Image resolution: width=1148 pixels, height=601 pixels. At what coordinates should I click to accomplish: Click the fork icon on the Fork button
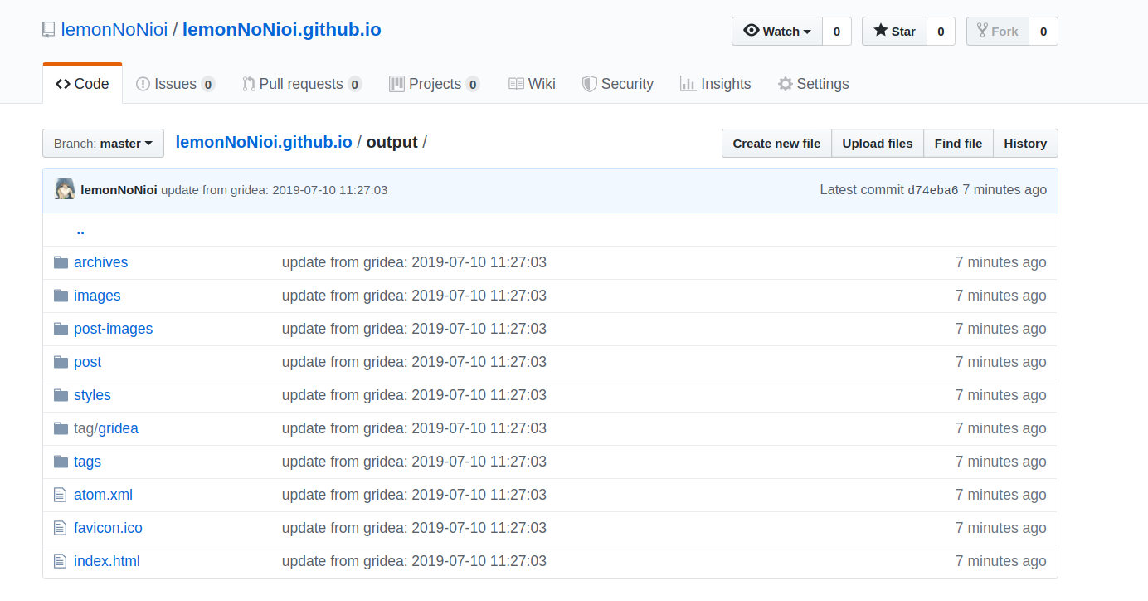(x=982, y=31)
